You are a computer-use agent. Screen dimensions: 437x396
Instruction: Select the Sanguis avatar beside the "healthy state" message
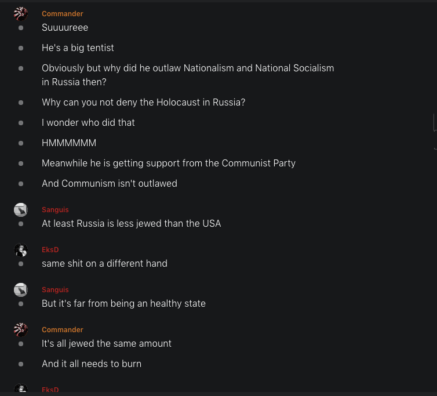(21, 290)
